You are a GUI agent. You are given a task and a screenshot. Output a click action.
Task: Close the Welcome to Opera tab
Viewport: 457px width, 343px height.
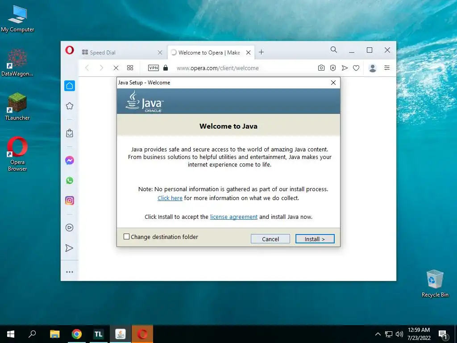pyautogui.click(x=248, y=53)
